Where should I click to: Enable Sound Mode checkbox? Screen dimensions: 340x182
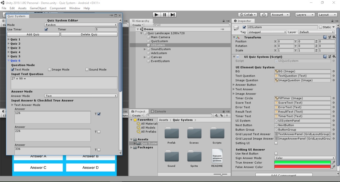point(87,70)
